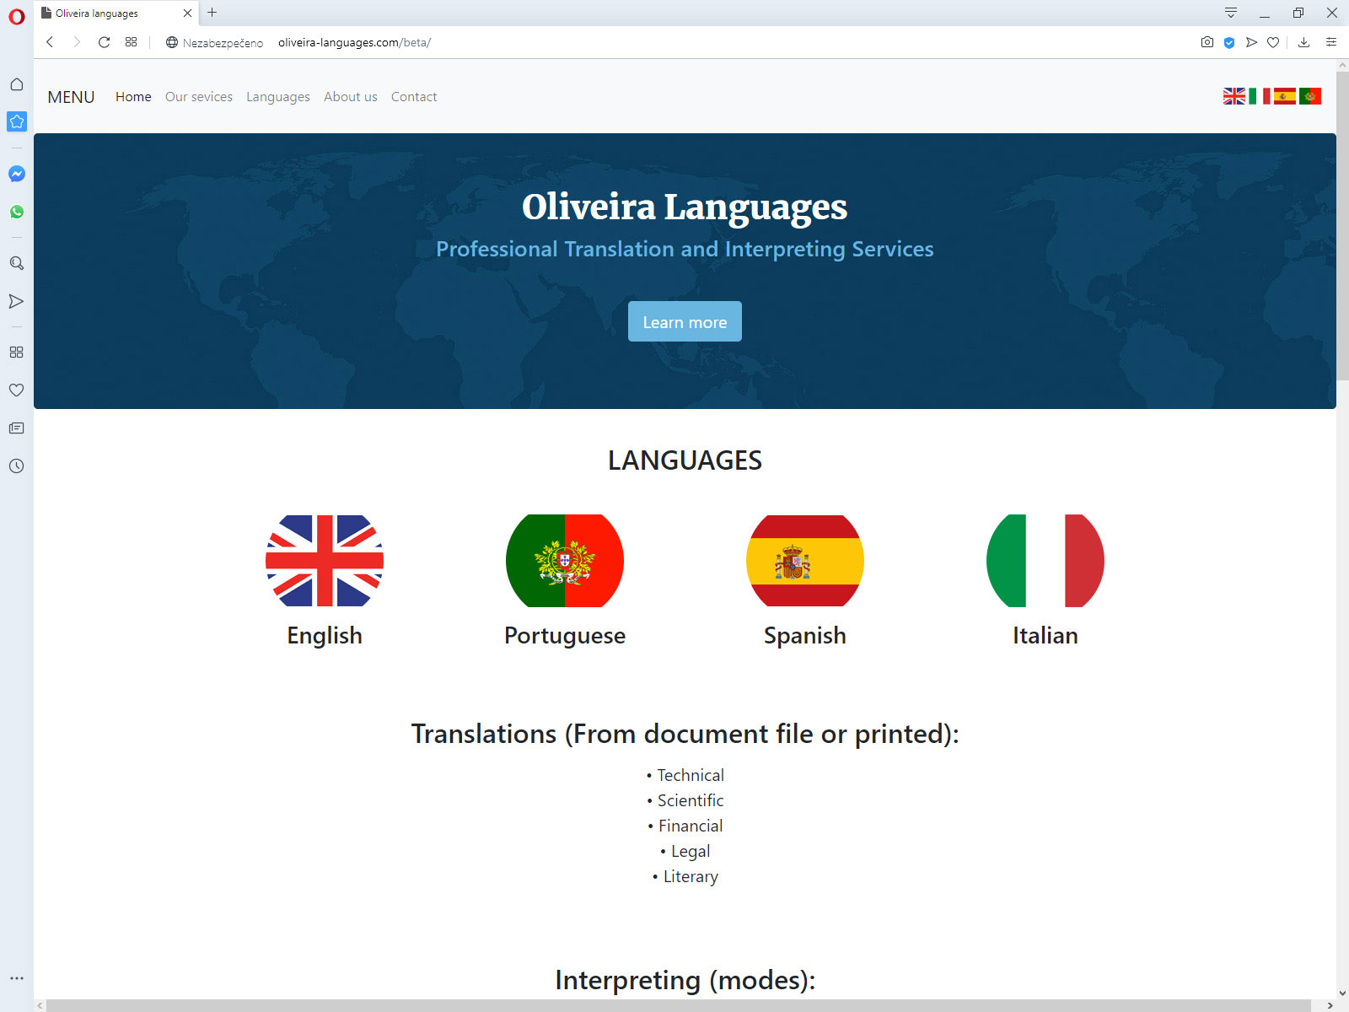Open the sidebar search icon
1349x1012 pixels.
coord(17,263)
